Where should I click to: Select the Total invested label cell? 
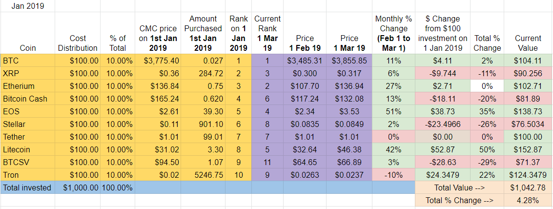[x=28, y=188]
